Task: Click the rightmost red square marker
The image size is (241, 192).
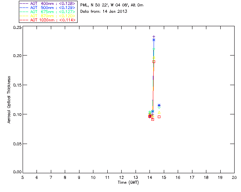Action: [x=159, y=117]
